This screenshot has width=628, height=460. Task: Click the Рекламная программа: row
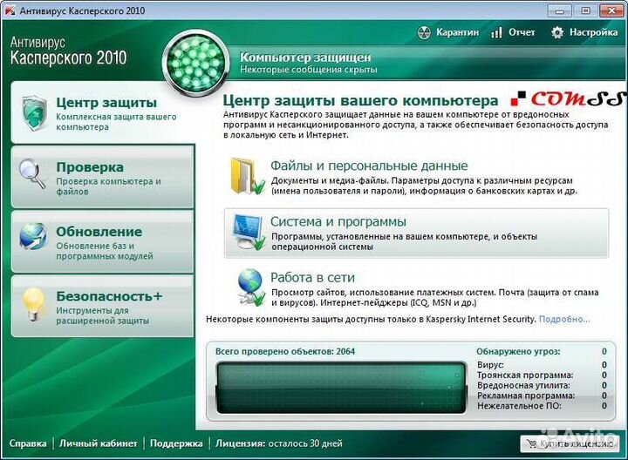point(542,396)
